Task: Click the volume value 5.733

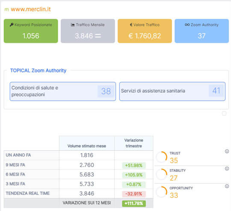Action: click(86, 184)
